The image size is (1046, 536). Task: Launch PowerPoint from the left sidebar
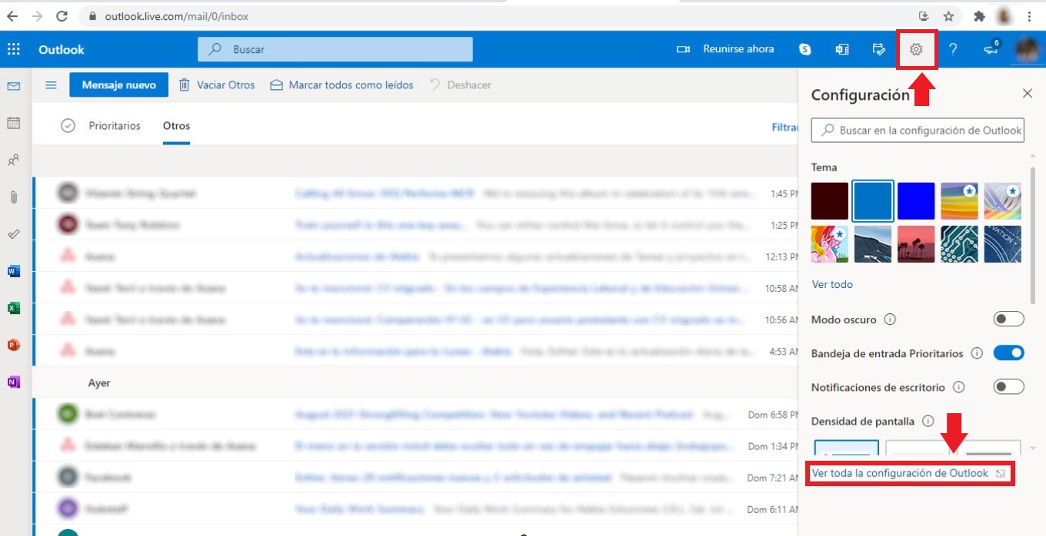click(x=13, y=345)
